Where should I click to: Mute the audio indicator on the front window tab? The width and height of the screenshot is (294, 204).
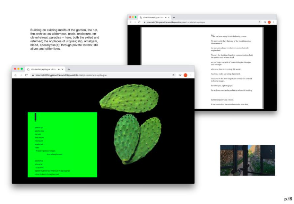(59, 69)
